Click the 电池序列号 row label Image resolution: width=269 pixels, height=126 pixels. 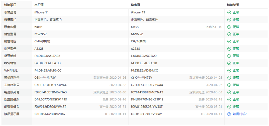pos(12,92)
